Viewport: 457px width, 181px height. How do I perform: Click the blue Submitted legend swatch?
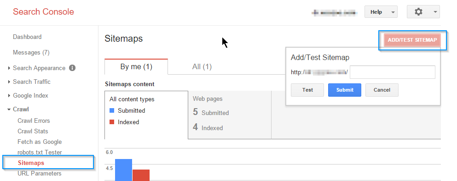[112, 110]
